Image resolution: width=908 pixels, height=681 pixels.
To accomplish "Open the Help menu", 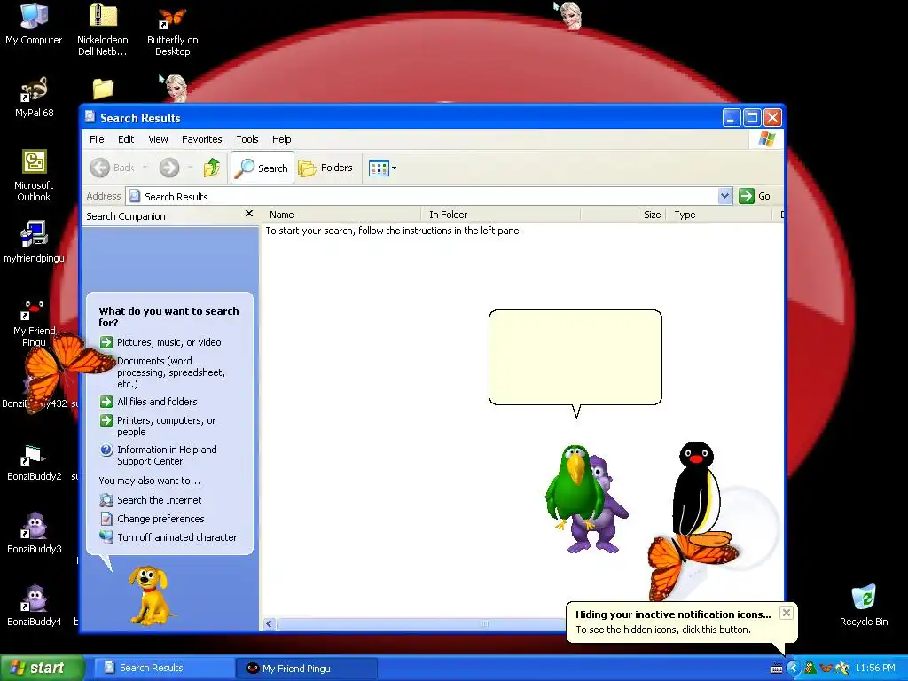I will (281, 139).
